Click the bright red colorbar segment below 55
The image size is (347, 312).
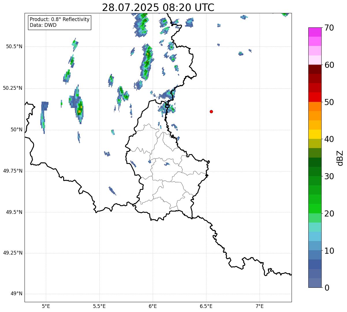click(x=315, y=97)
